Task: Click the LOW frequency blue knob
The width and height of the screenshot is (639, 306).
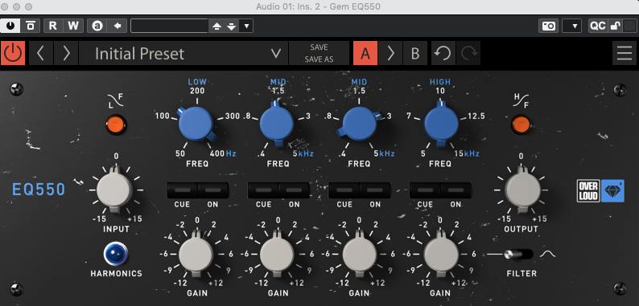Action: point(196,124)
